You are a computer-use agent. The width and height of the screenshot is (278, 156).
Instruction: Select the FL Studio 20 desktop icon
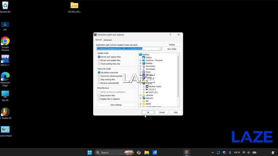pyautogui.click(x=5, y=113)
